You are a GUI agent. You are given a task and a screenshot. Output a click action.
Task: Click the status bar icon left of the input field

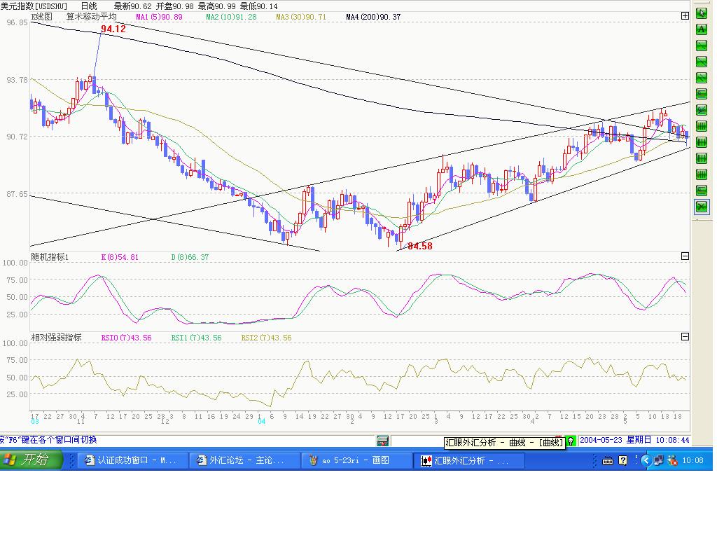tap(383, 441)
